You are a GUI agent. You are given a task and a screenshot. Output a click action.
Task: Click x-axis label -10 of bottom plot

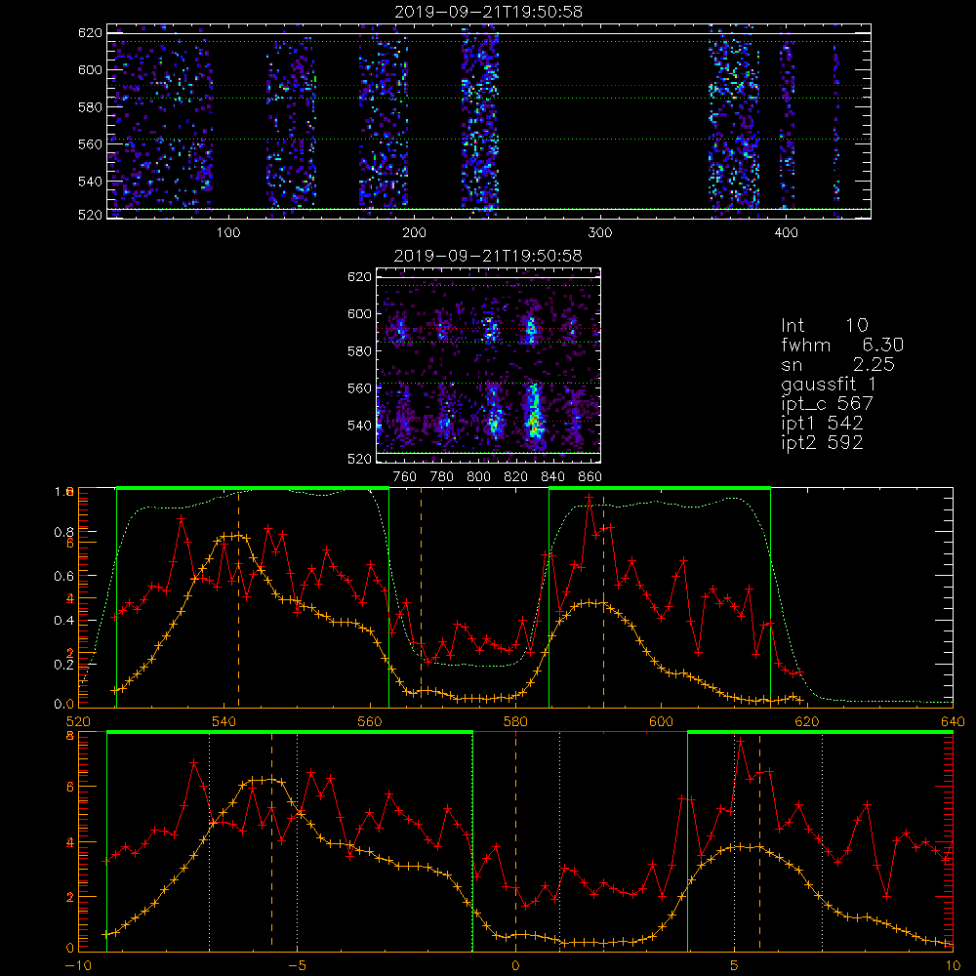pos(78,965)
